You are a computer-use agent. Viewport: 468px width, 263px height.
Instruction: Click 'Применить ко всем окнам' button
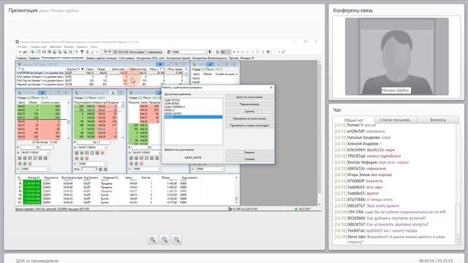tap(249, 118)
